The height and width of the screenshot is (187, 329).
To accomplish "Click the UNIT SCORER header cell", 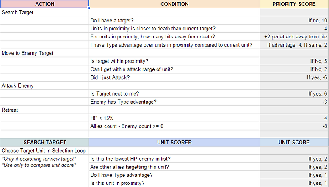I will coord(174,143).
